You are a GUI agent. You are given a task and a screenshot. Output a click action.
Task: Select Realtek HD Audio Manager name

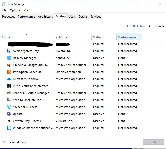(x=31, y=93)
